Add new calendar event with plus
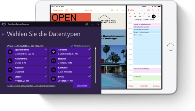The image size is (195, 111). pyautogui.click(x=158, y=10)
